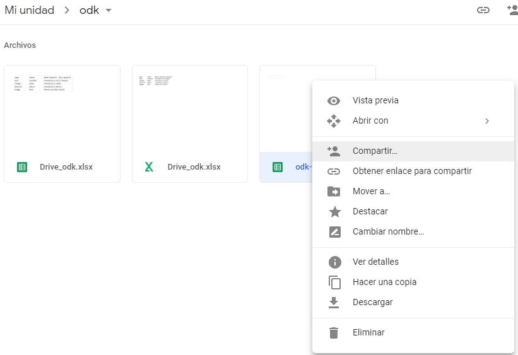Click the copy icon for Hacer una copia
The image size is (518, 355).
tap(334, 282)
